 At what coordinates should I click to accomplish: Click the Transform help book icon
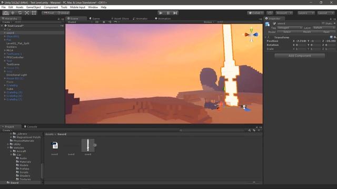[331, 37]
